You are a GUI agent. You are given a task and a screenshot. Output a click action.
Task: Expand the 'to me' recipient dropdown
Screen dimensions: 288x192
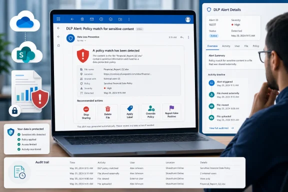tap(81, 40)
